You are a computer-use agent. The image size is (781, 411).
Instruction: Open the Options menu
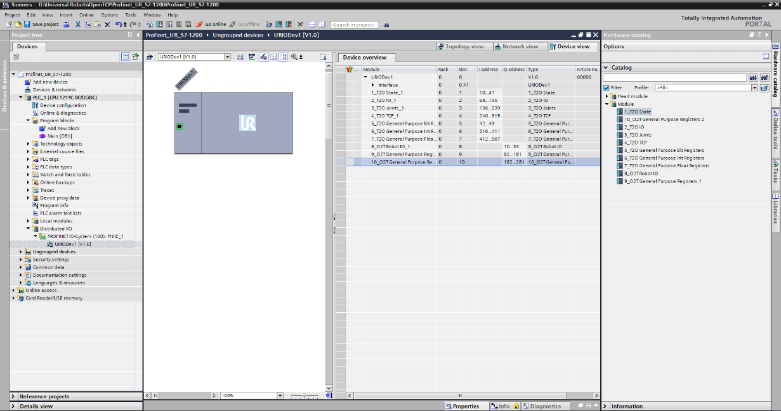click(x=109, y=15)
